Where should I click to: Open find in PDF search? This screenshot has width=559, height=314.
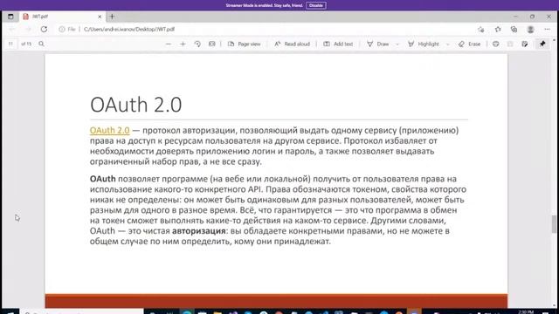click(41, 44)
